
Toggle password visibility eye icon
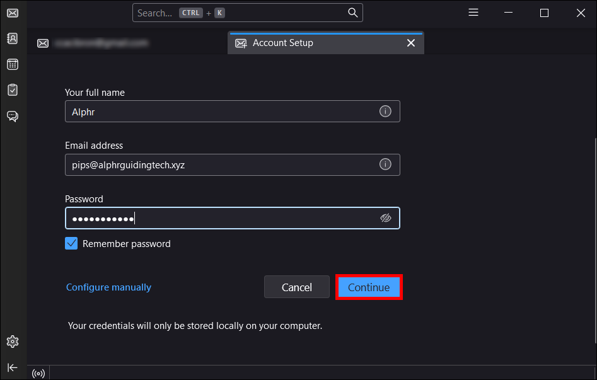click(386, 218)
